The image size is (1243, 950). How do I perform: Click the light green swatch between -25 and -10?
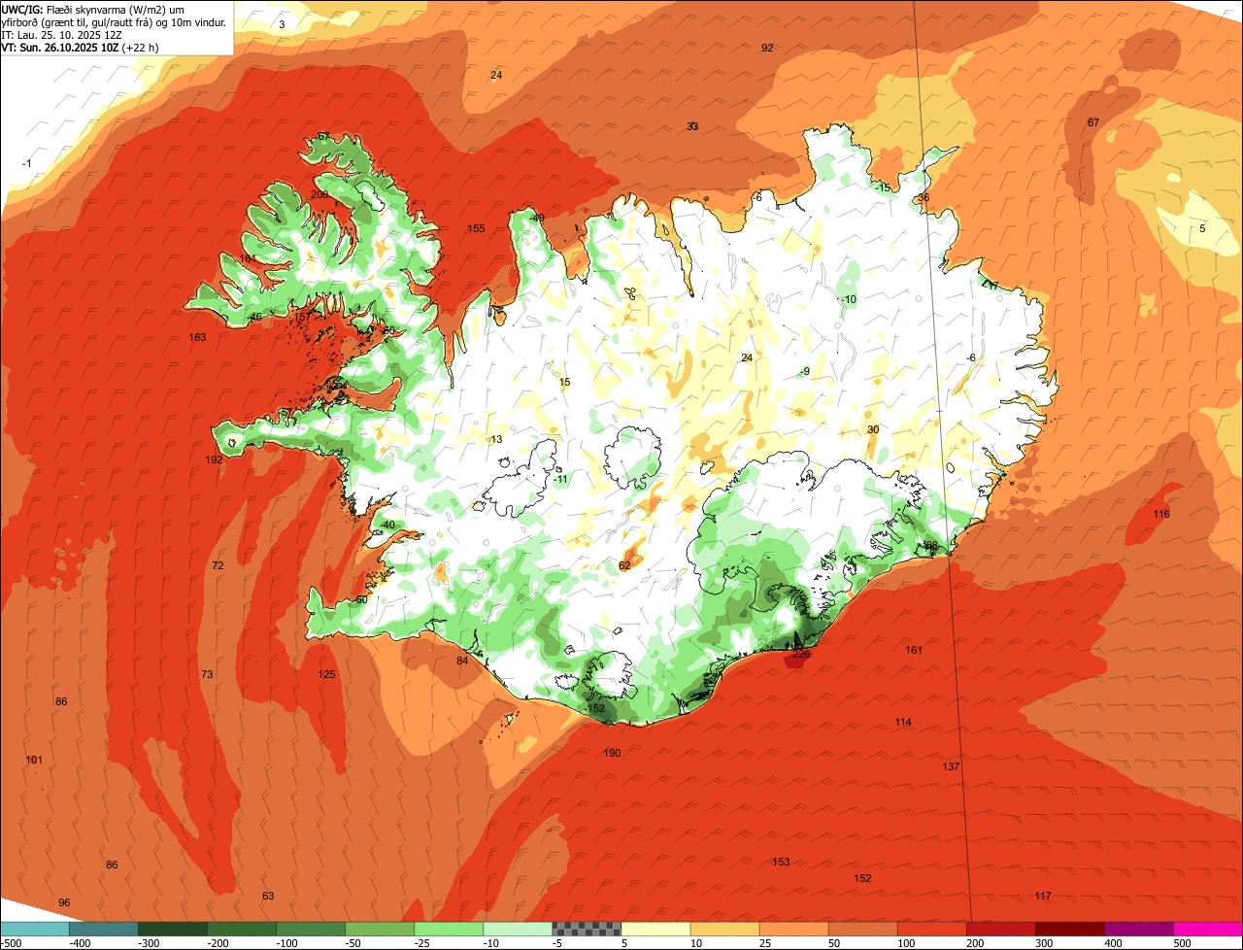[x=449, y=929]
